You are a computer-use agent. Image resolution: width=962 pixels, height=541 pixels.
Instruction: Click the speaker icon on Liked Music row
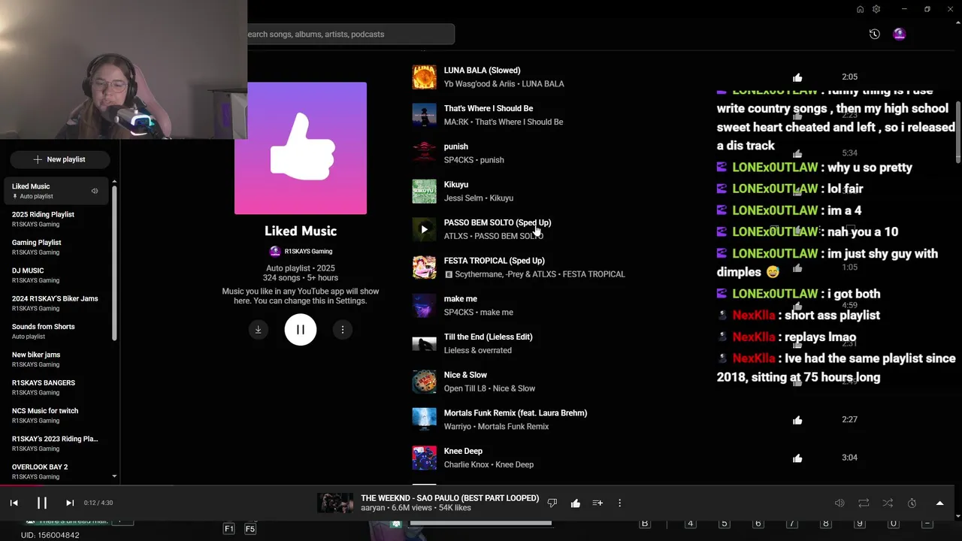coord(95,191)
